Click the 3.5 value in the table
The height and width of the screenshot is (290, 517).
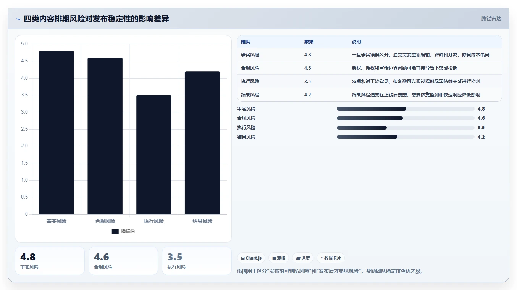pyautogui.click(x=308, y=82)
